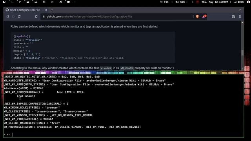Click the inline 'WM_CLASS' code text

pos(127,68)
